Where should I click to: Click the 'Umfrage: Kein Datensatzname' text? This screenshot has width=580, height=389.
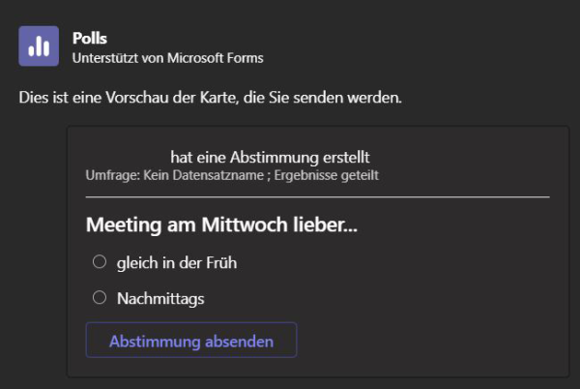click(175, 175)
